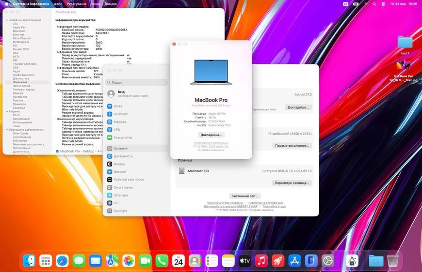Image resolution: width=422 pixels, height=272 pixels.
Task: Click Системний звіт button
Action: click(x=244, y=196)
